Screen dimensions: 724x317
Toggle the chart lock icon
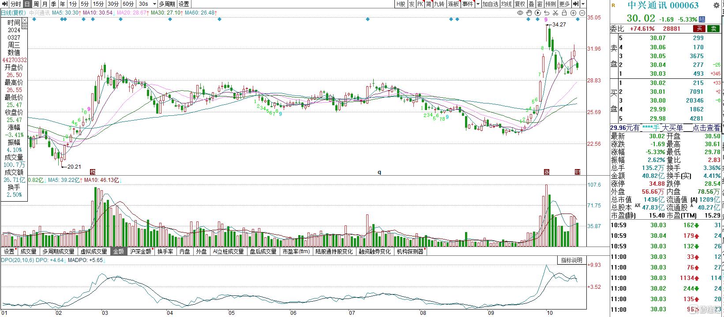pos(564,13)
